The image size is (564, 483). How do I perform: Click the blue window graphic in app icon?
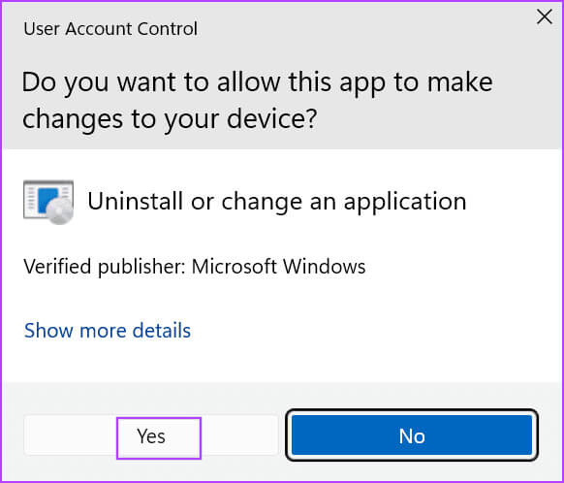47,199
